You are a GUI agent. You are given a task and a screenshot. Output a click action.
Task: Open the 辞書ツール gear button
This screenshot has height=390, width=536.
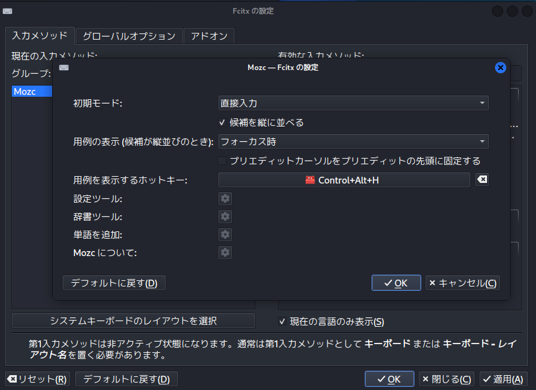(225, 216)
